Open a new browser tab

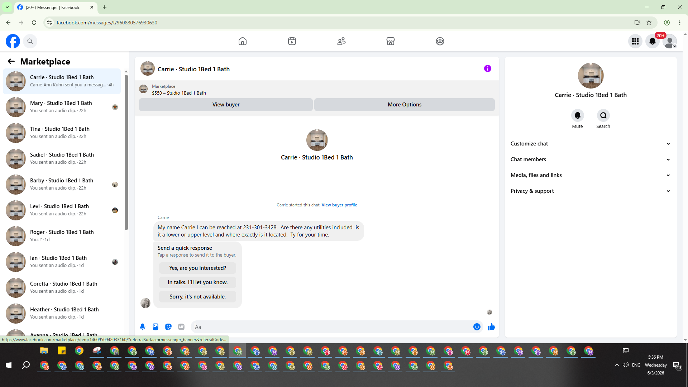[105, 7]
